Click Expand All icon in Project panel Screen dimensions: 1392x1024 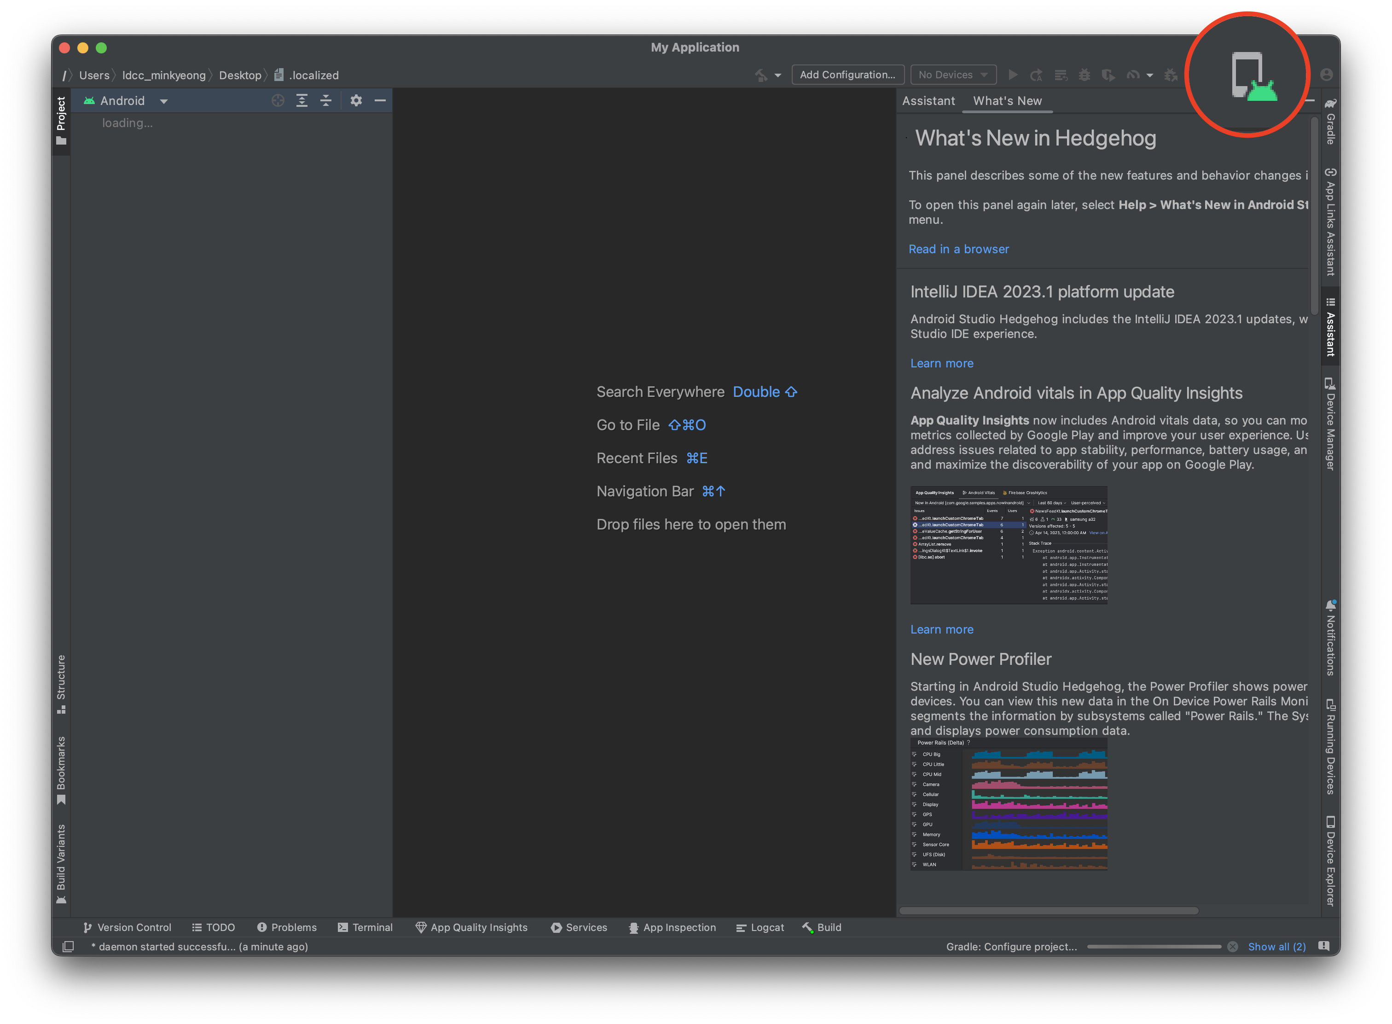click(x=302, y=100)
